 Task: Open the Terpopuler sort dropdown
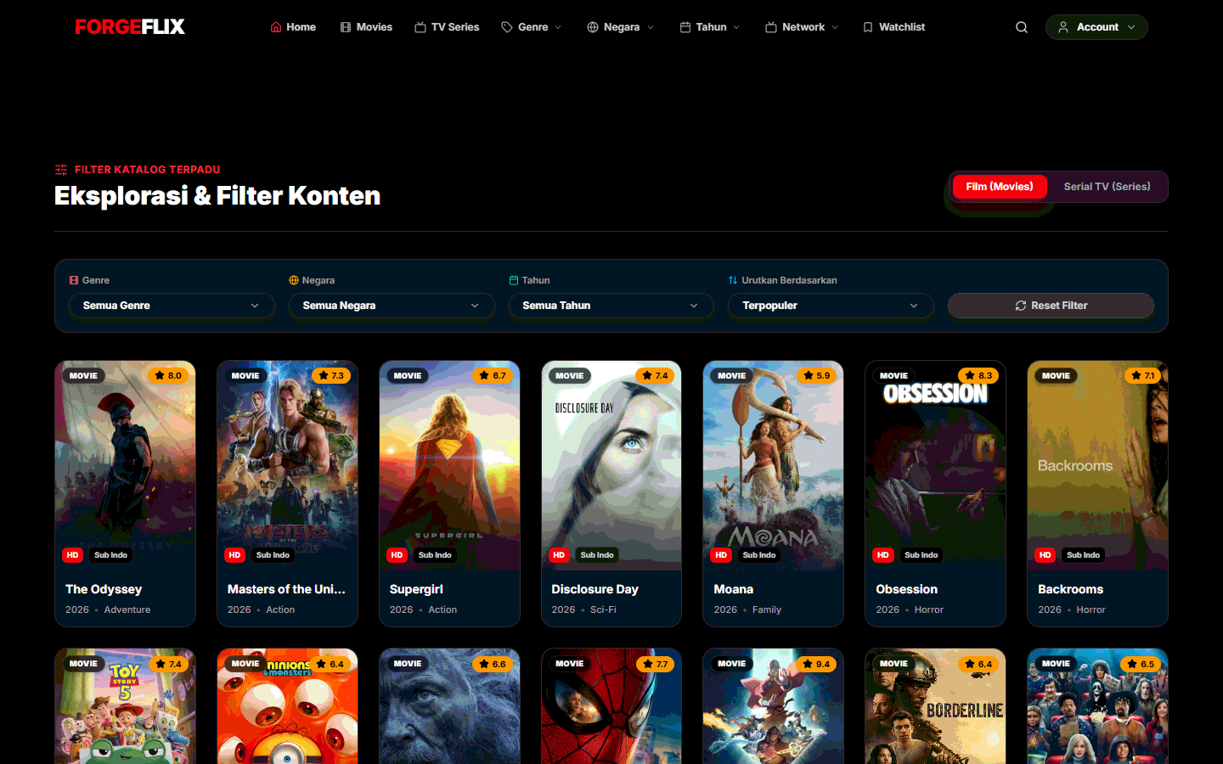pyautogui.click(x=831, y=306)
